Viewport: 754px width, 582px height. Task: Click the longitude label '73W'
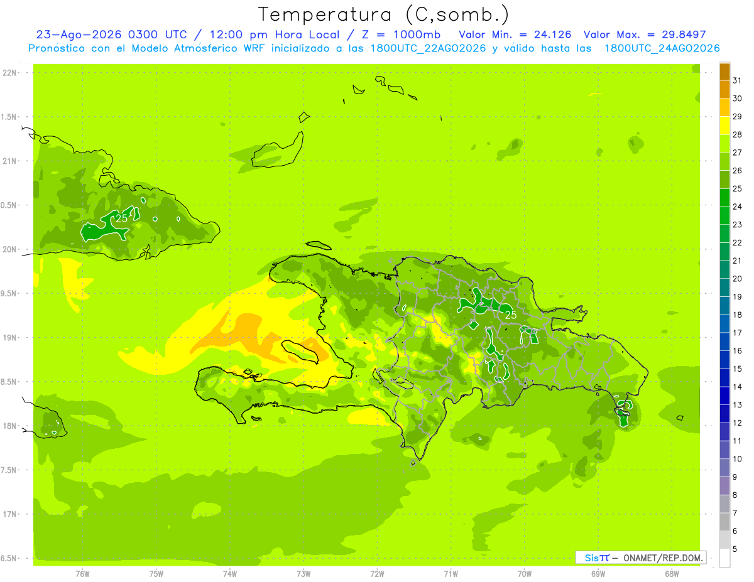click(x=303, y=574)
